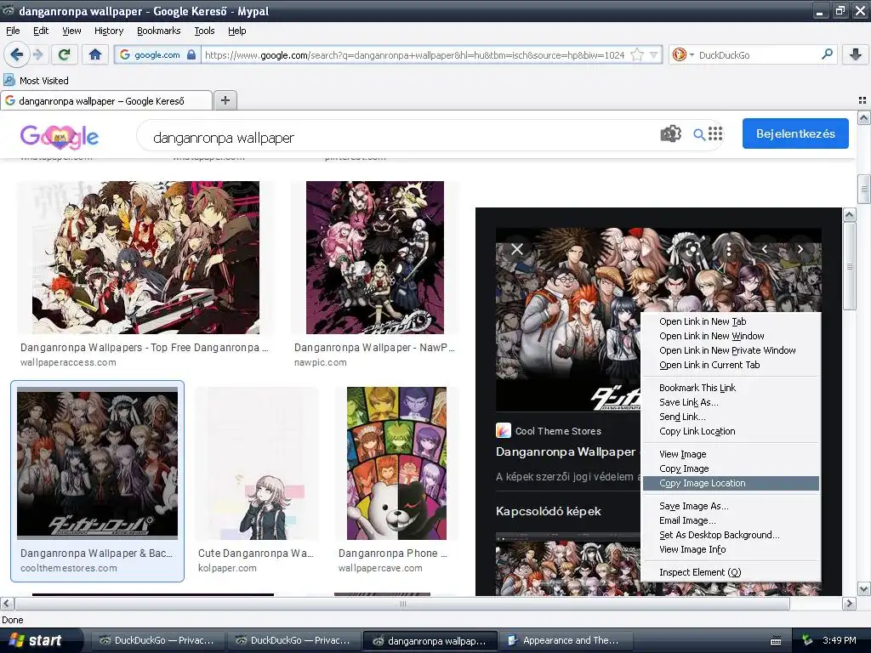Search by image with camera icon
The width and height of the screenshot is (871, 653).
[x=670, y=133]
